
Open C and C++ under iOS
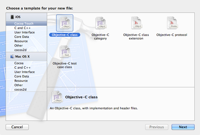26,28
